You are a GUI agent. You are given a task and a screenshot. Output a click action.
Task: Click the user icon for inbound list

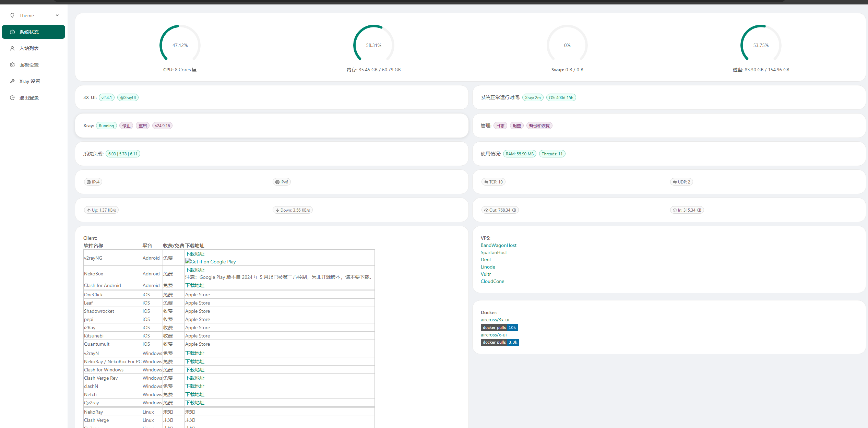click(12, 48)
